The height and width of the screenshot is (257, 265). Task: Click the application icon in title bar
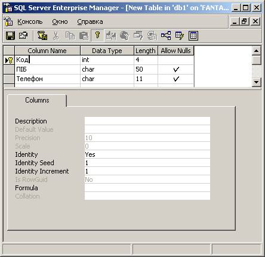[x=8, y=8]
